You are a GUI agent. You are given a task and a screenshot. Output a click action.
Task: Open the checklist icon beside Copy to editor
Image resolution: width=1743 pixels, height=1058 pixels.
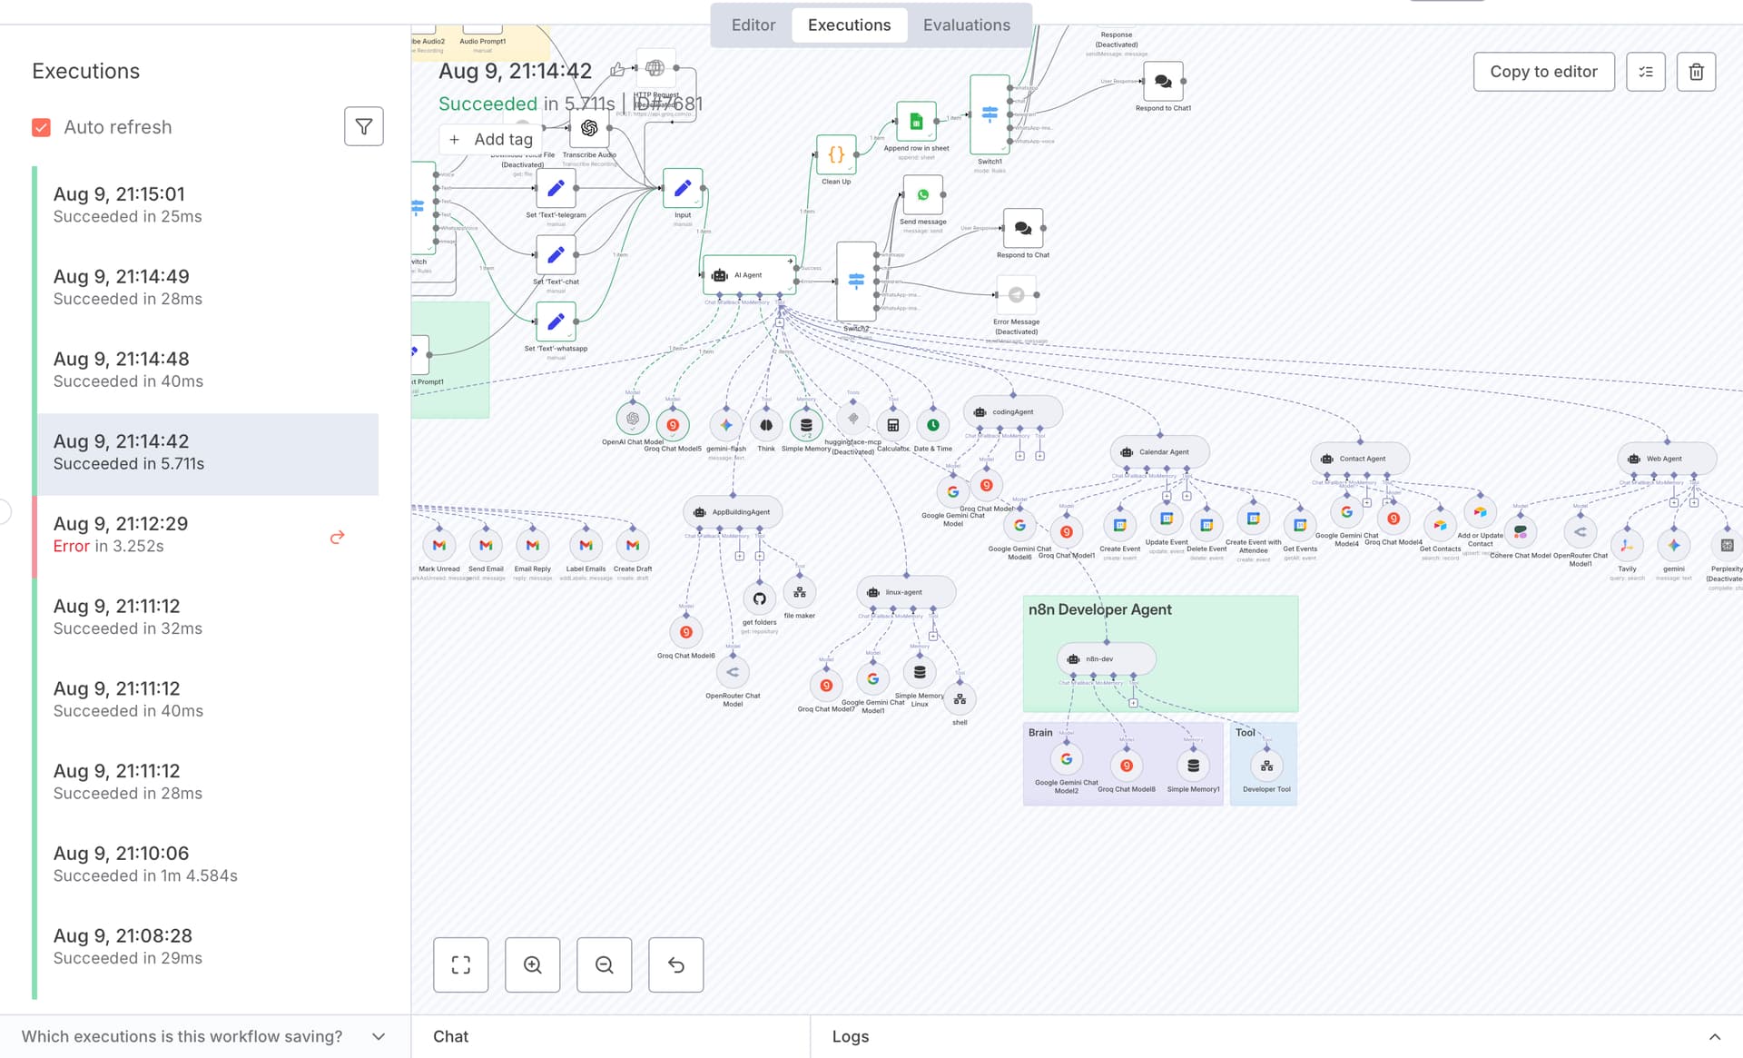[x=1646, y=72]
